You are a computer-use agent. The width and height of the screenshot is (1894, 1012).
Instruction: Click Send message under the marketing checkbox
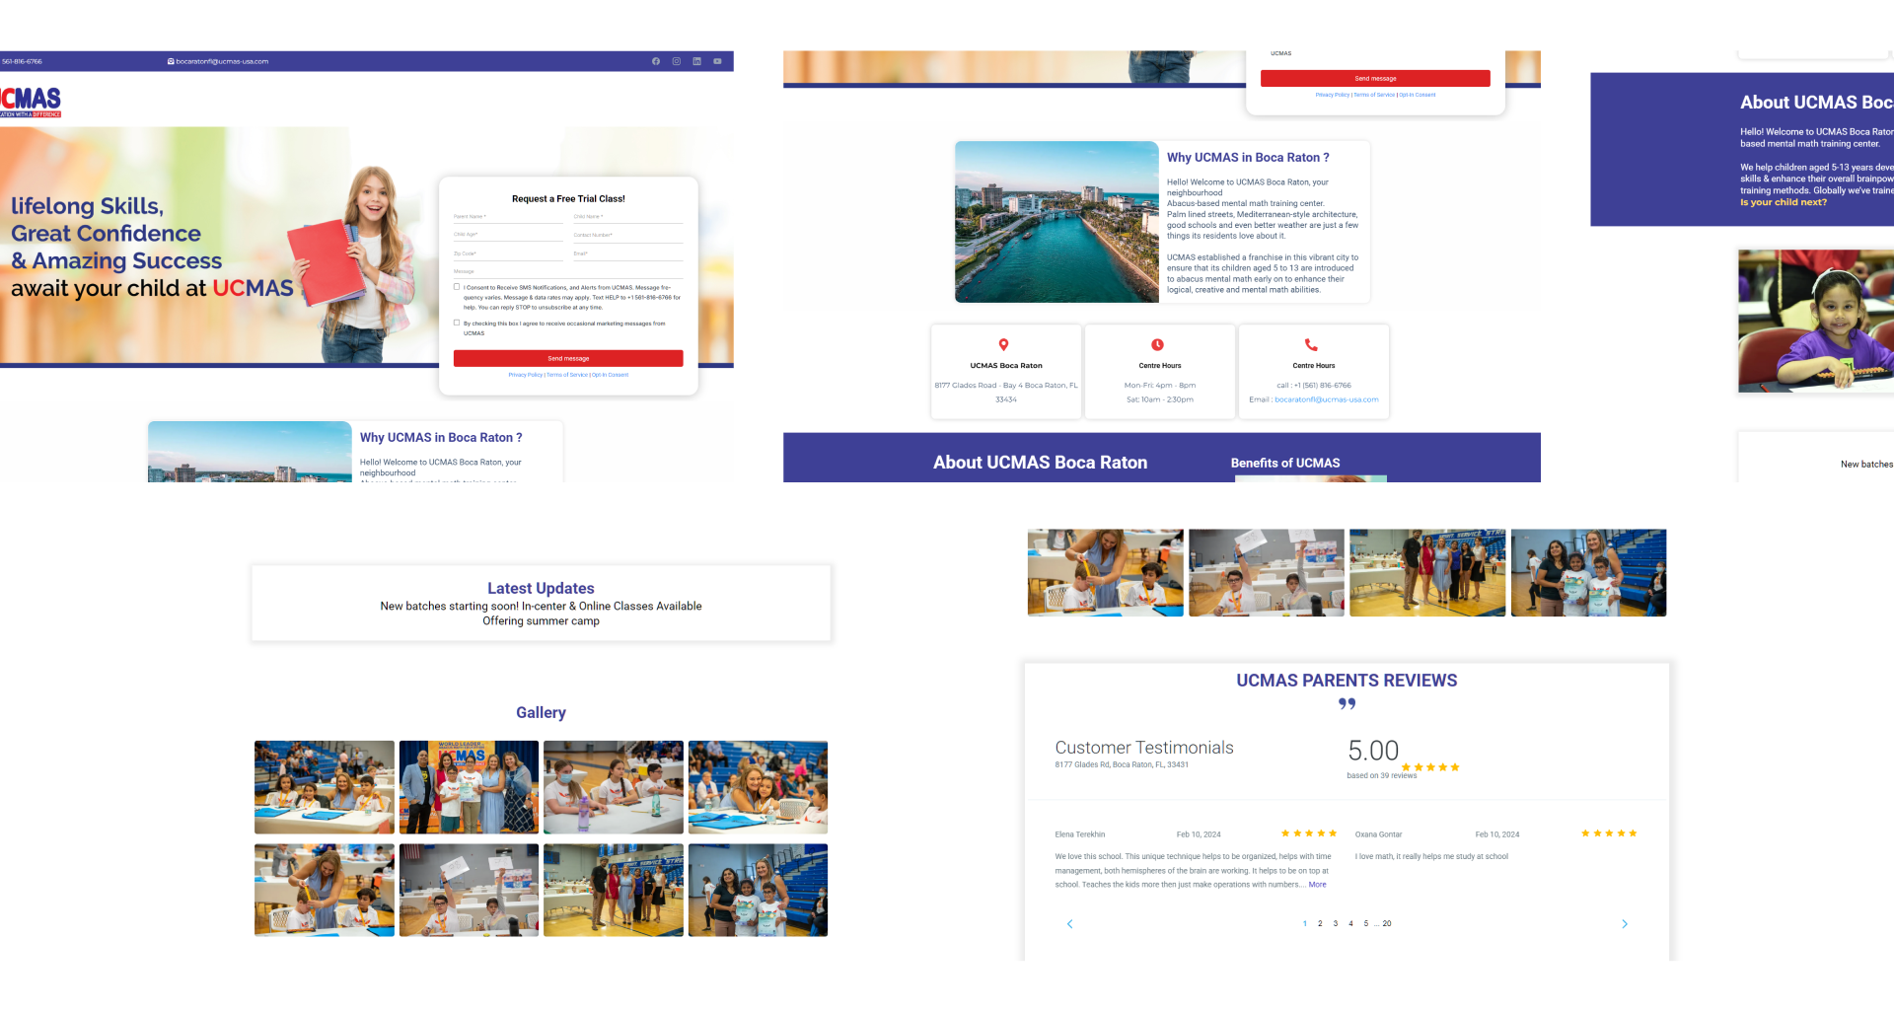pos(568,358)
